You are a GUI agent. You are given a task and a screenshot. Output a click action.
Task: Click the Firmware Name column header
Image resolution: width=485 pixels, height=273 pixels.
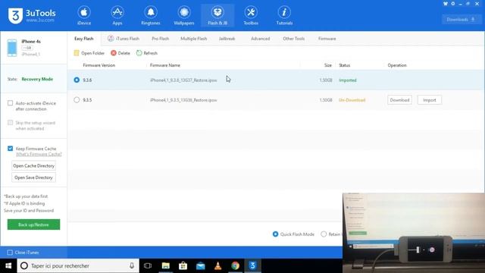[x=165, y=65]
